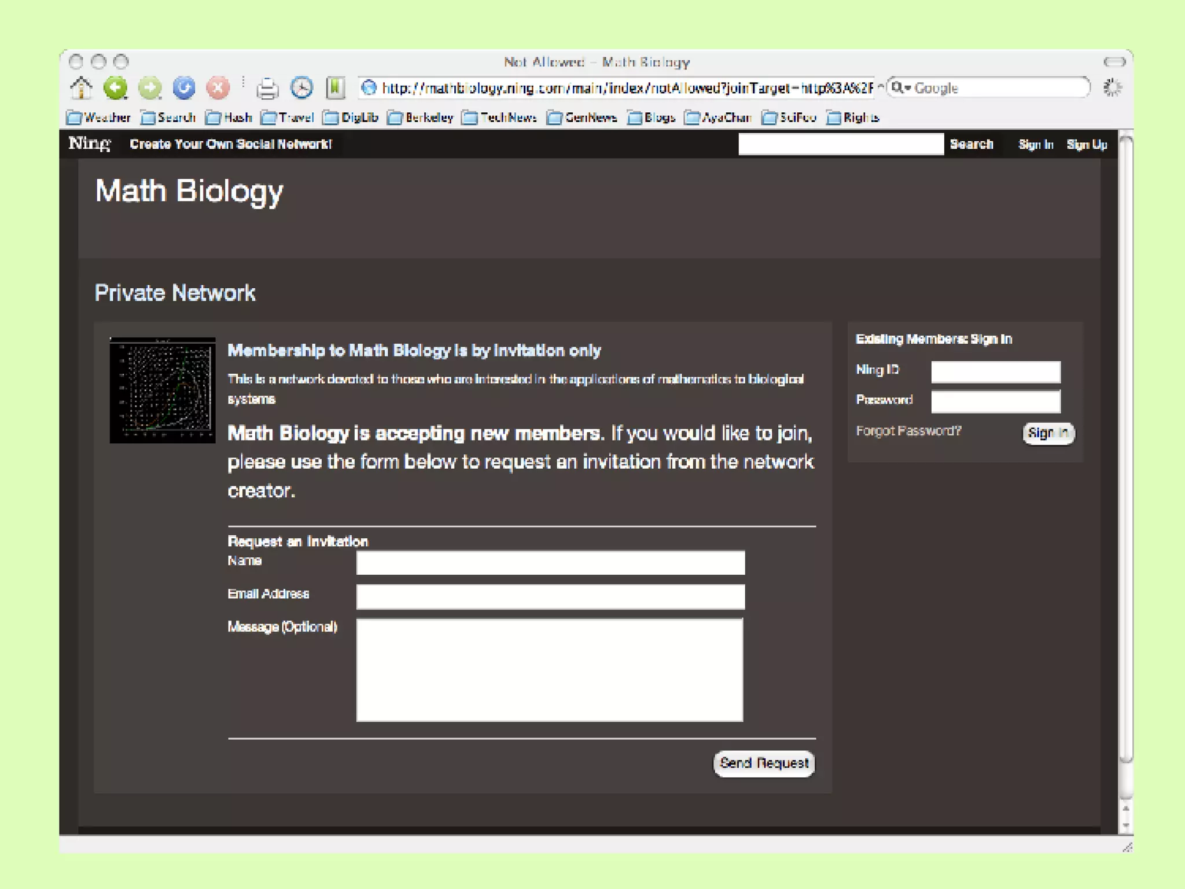Click the Print icon in toolbar
Viewport: 1185px width, 889px height.
(x=267, y=89)
